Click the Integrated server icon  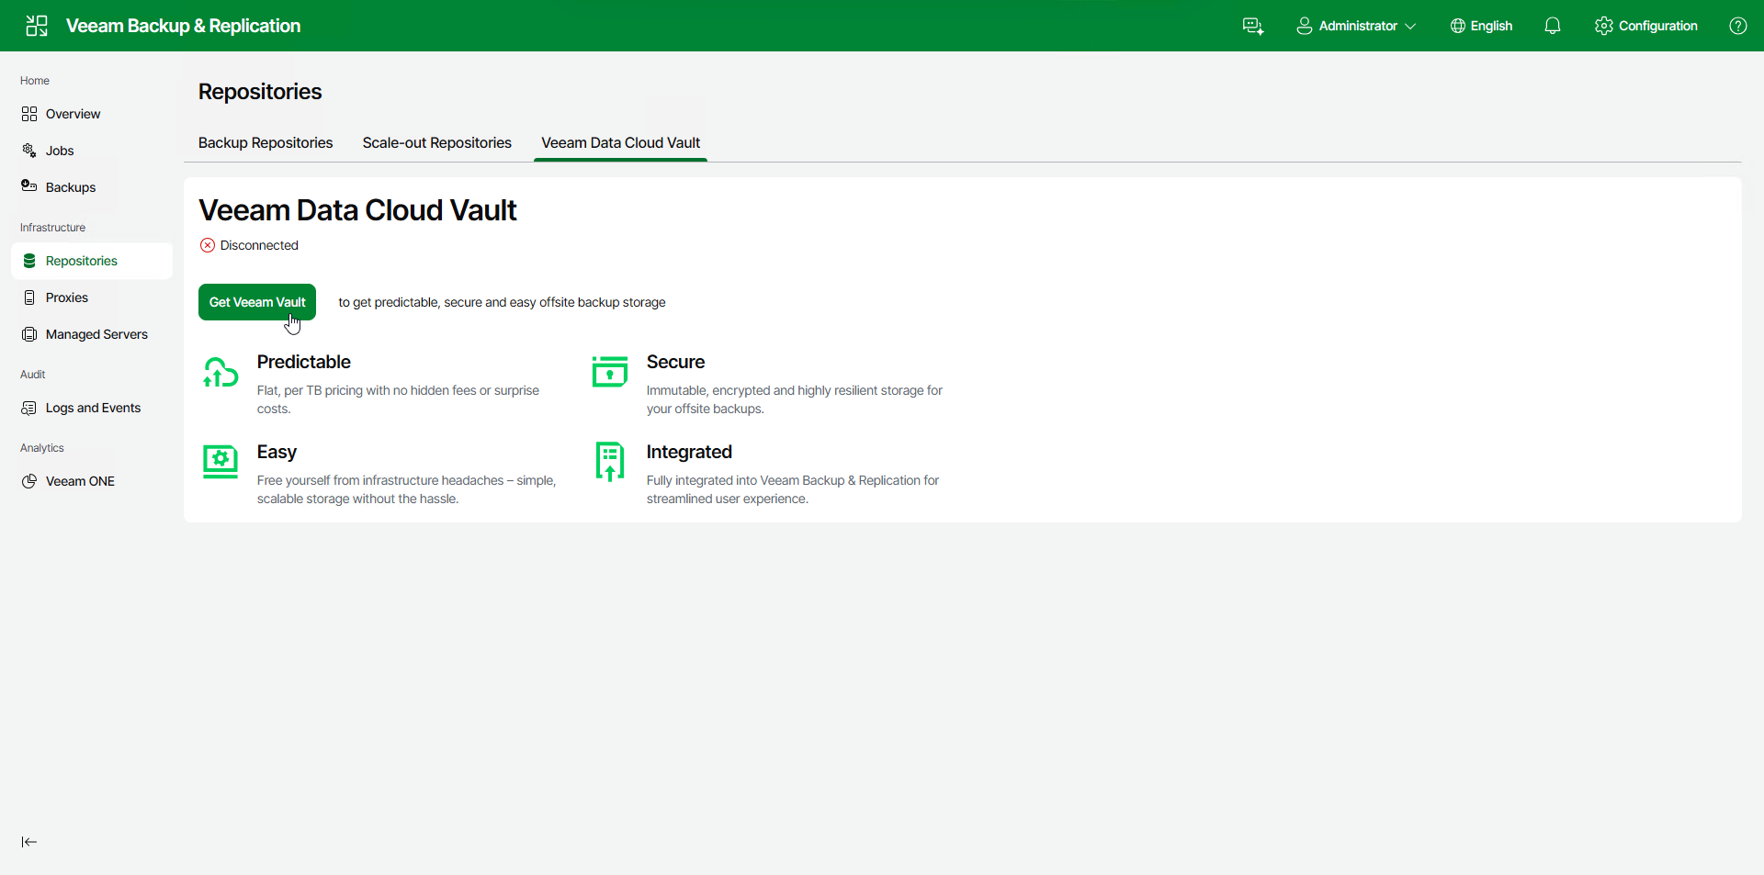click(x=610, y=462)
